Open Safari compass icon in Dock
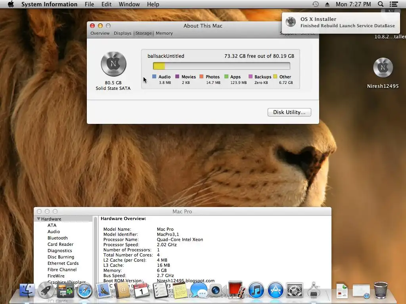The image size is (406, 304). point(84,291)
